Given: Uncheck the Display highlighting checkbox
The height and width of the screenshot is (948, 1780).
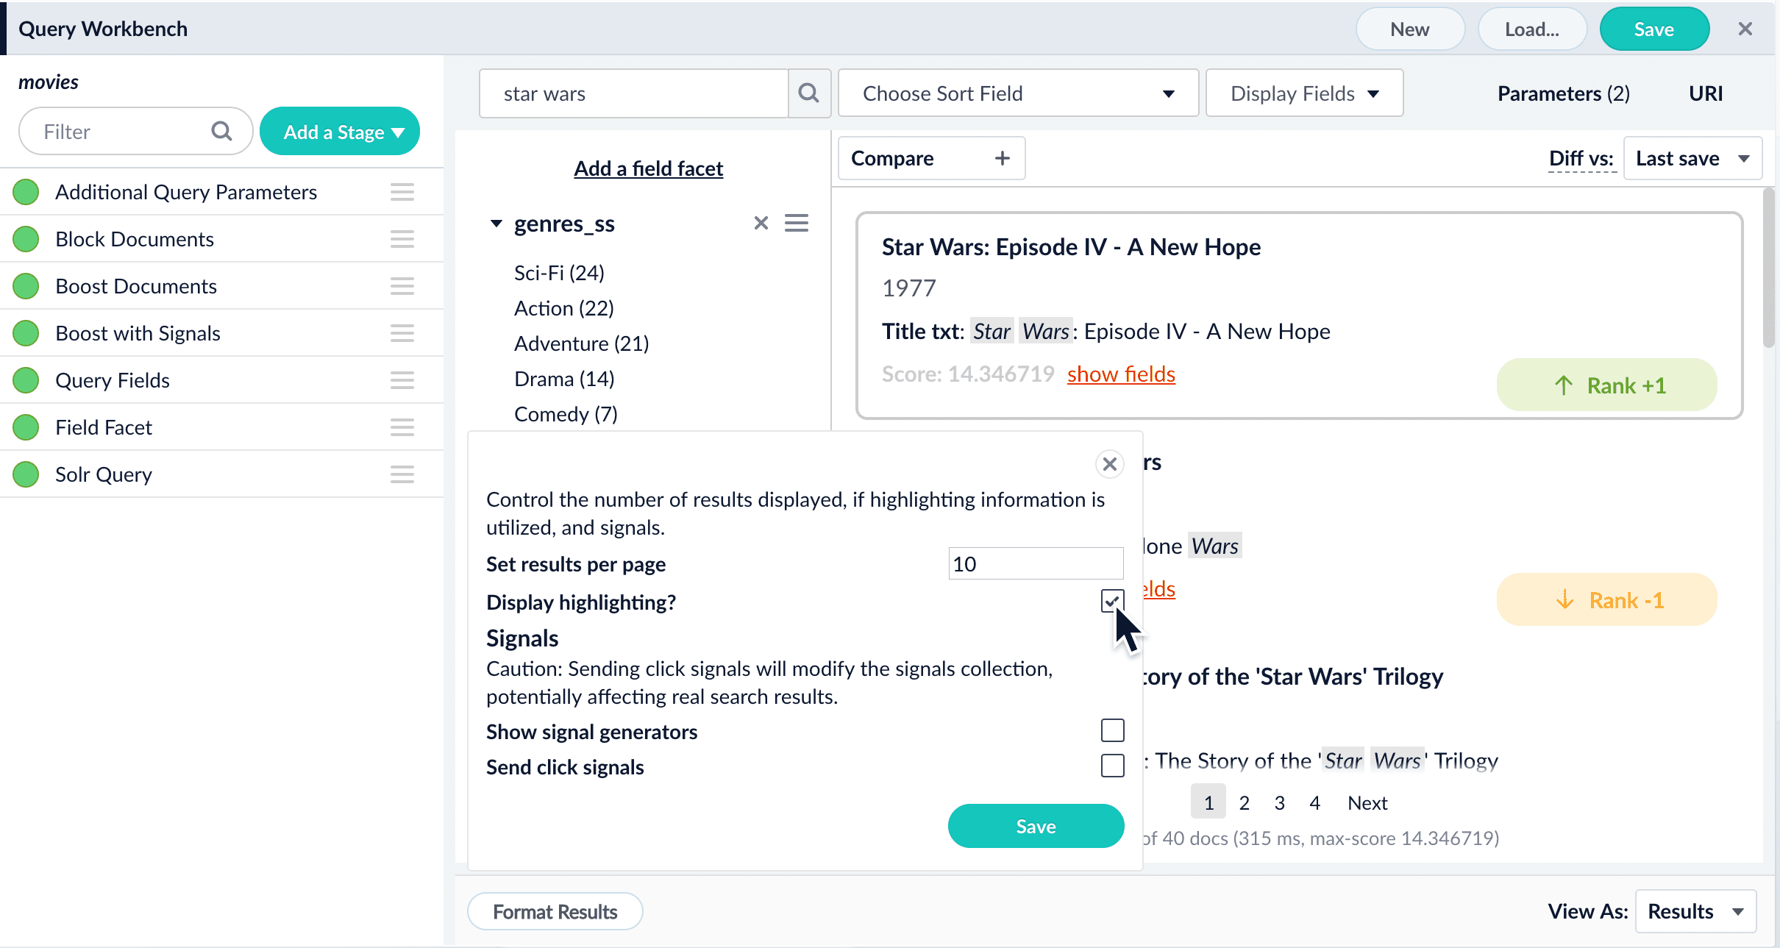Looking at the screenshot, I should click(1112, 601).
